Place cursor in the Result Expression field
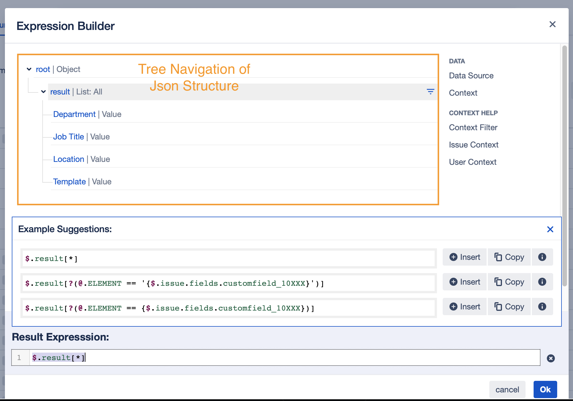The image size is (573, 401). coord(173,358)
